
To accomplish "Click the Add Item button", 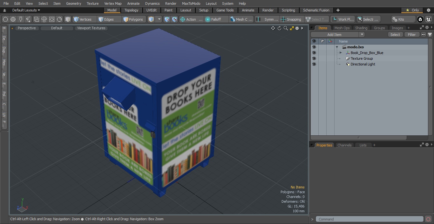I will [335, 35].
